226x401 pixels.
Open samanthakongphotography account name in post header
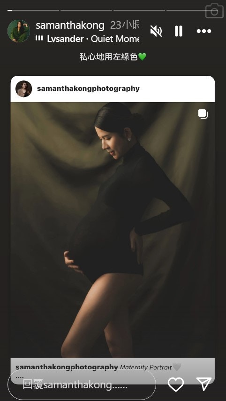(x=88, y=88)
